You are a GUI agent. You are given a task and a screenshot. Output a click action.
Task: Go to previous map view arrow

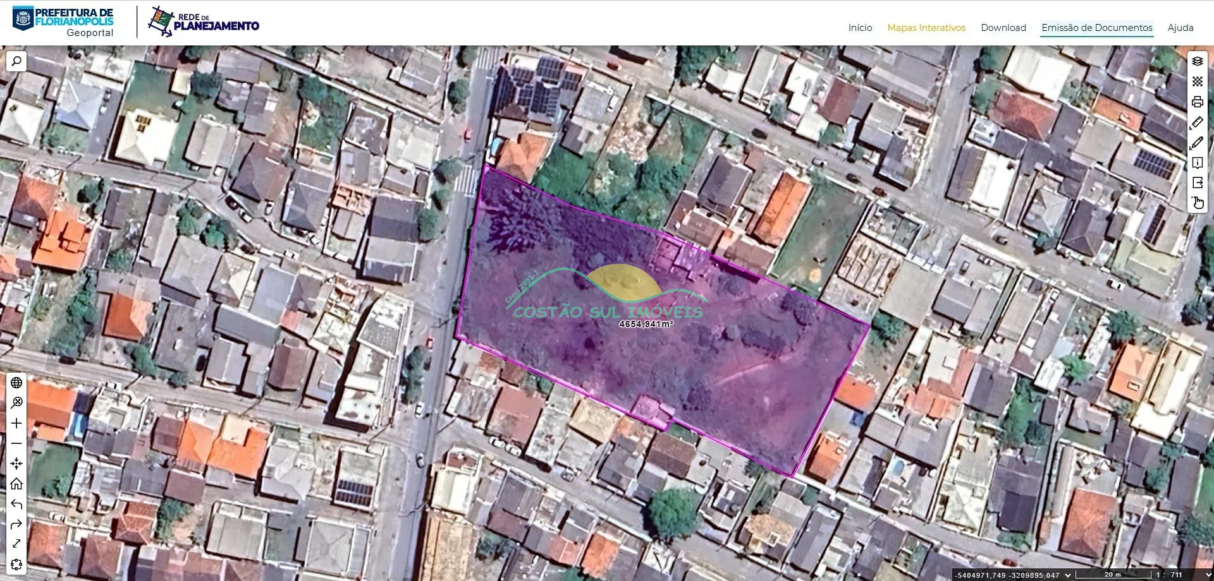point(16,504)
